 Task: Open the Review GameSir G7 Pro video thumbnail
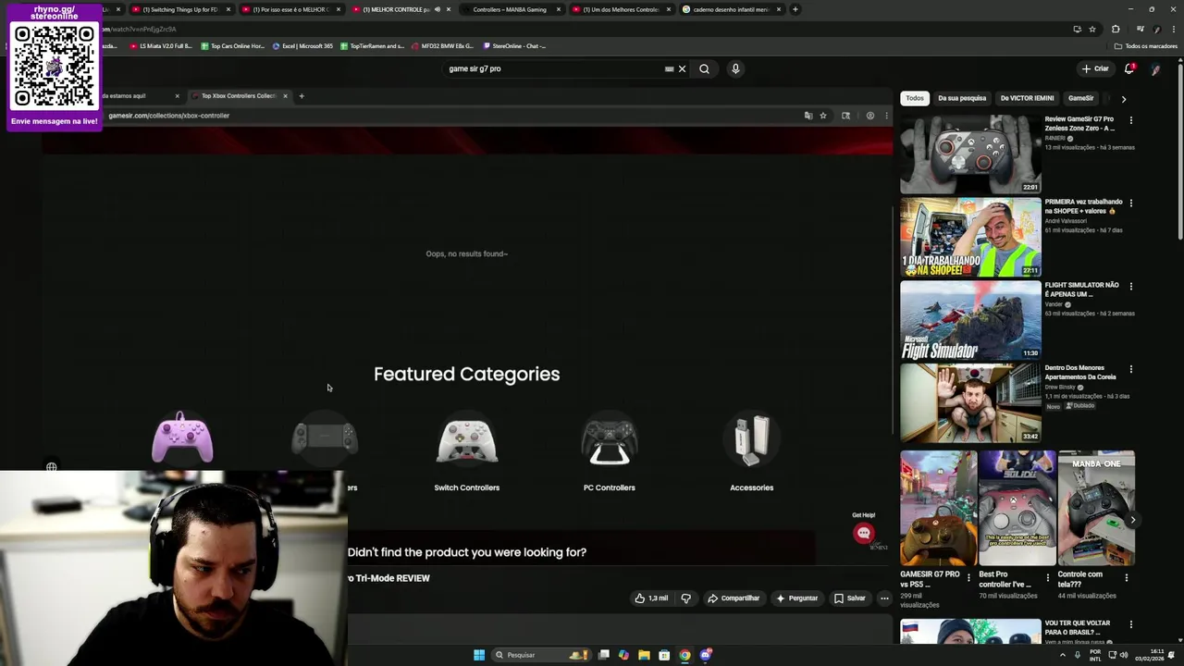(970, 154)
